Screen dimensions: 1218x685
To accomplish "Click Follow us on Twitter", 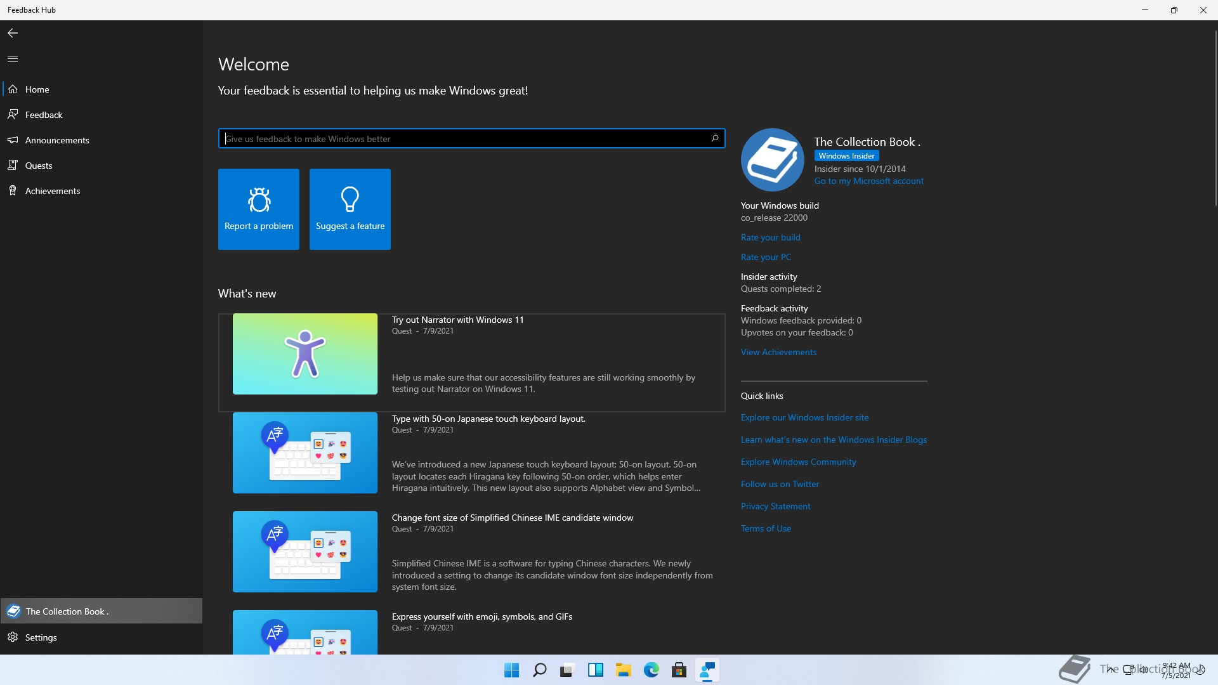I will [780, 484].
